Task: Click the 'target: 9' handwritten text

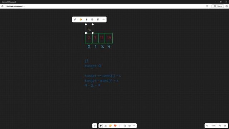Action: [x=93, y=66]
